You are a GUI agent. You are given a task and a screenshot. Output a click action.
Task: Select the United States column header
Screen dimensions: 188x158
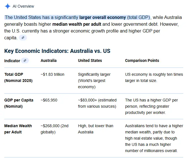click(90, 60)
